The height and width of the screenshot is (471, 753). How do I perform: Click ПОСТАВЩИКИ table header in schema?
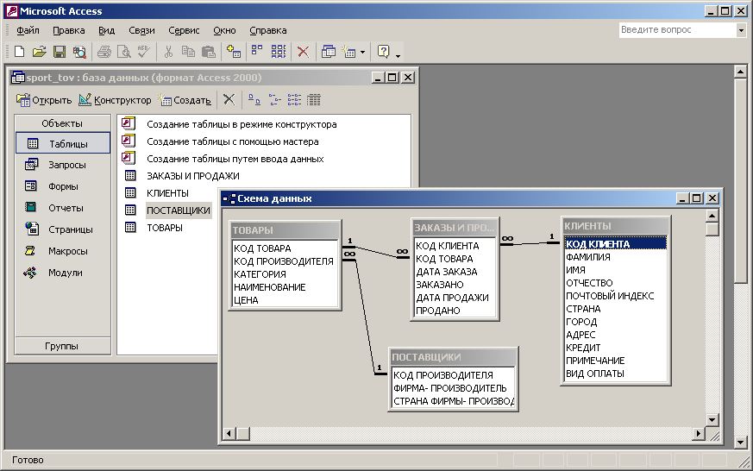[x=453, y=357]
